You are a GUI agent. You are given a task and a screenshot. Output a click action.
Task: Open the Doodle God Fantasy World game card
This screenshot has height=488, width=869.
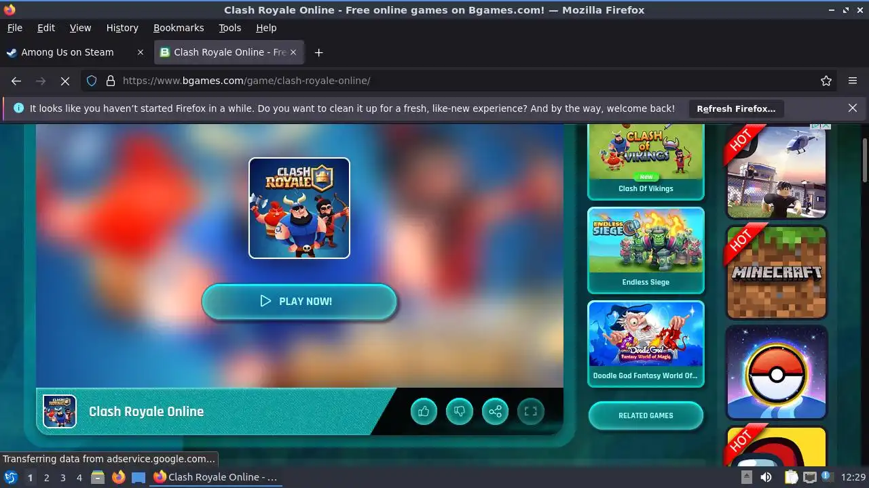pos(646,344)
